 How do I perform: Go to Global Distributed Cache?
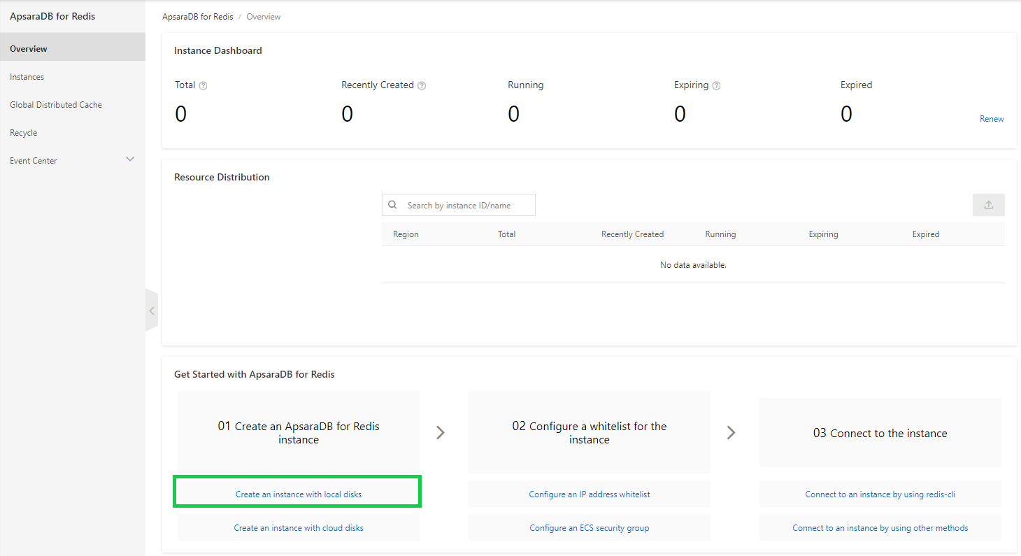click(73, 105)
